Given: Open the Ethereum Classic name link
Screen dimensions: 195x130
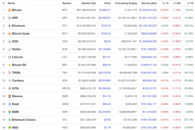Looking at the screenshot, I should pos(24,120).
